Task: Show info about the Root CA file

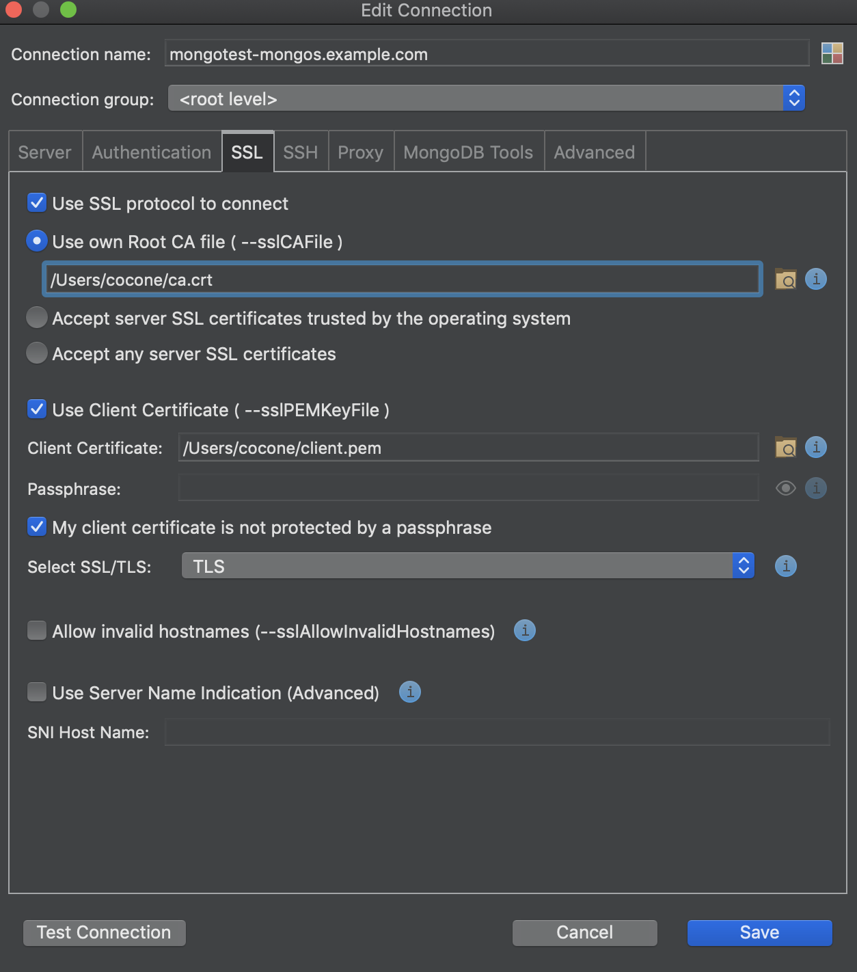Action: pos(816,279)
